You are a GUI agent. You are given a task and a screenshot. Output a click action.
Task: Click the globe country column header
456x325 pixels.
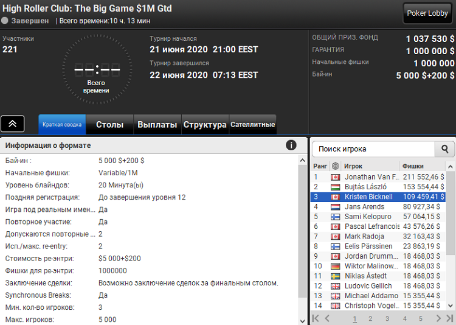coord(335,166)
